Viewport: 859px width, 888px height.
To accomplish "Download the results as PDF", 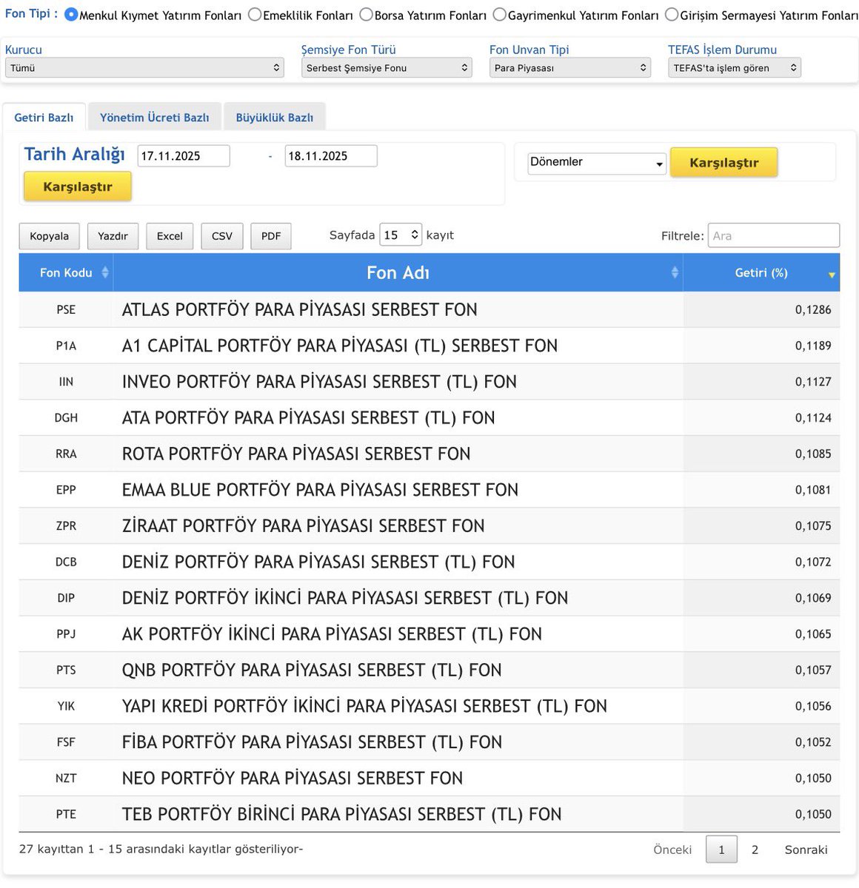I will pyautogui.click(x=270, y=236).
